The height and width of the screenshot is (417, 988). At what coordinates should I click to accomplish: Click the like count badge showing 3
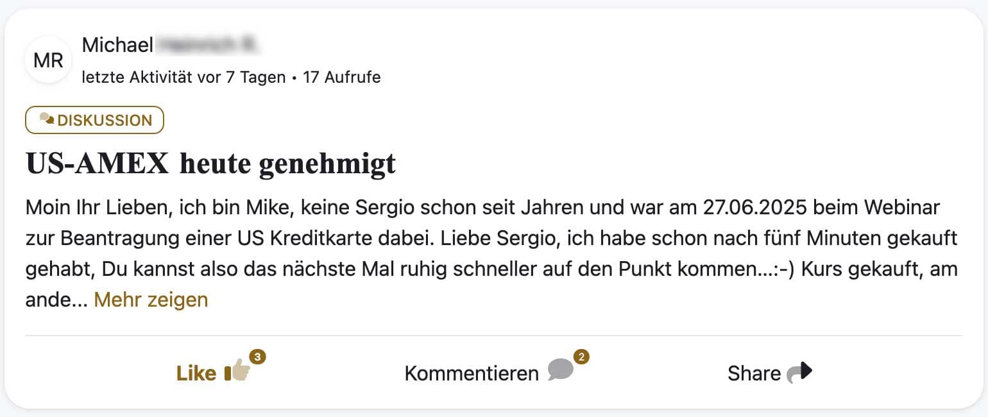click(257, 357)
